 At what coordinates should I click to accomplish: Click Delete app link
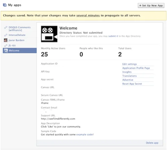[152, 143]
